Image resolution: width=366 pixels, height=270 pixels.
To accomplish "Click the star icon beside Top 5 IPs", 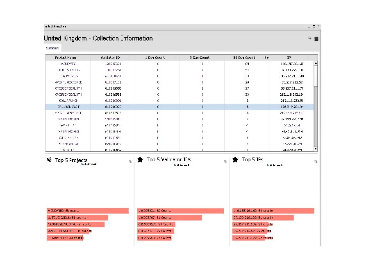I will (x=235, y=160).
